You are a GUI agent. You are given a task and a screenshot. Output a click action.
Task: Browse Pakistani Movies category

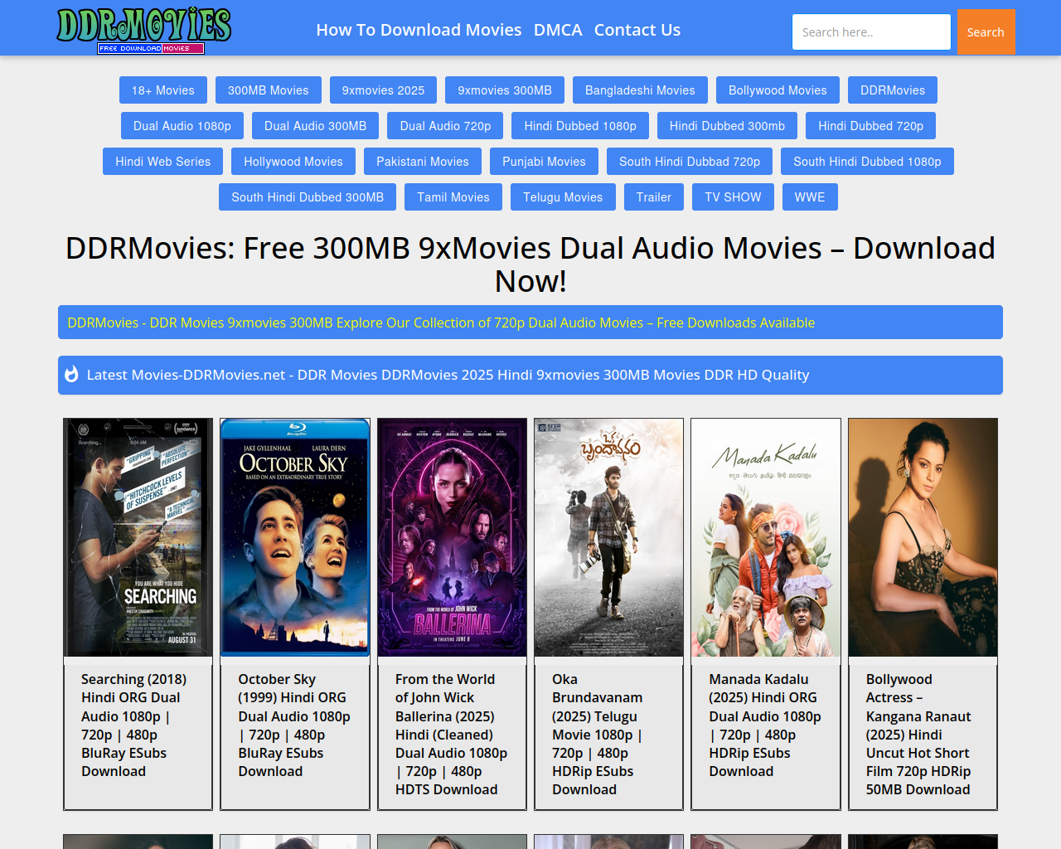pyautogui.click(x=423, y=162)
